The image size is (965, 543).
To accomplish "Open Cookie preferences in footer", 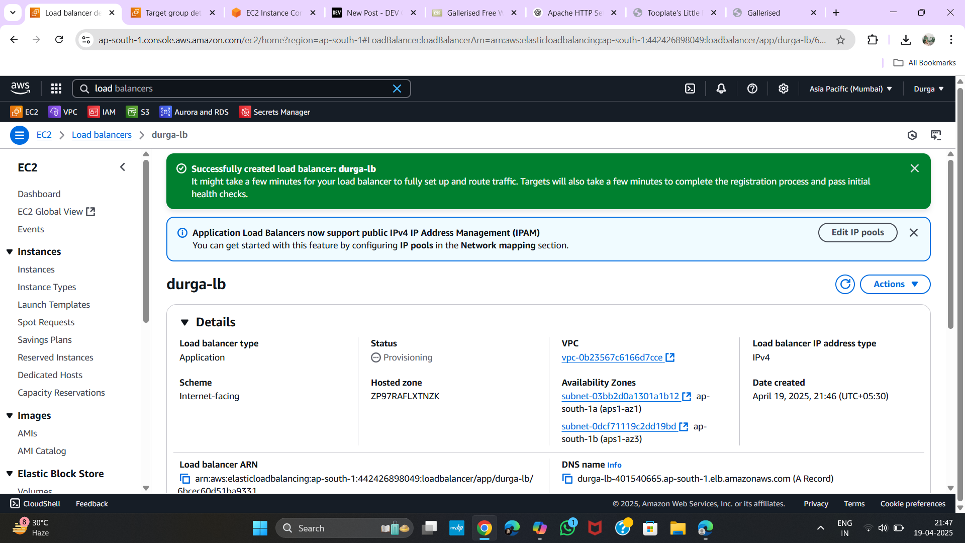I will pos(913,504).
